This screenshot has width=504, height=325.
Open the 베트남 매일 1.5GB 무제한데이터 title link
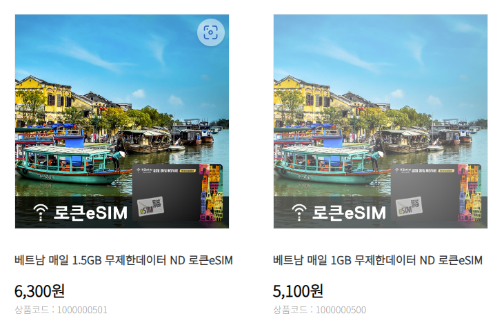click(123, 260)
